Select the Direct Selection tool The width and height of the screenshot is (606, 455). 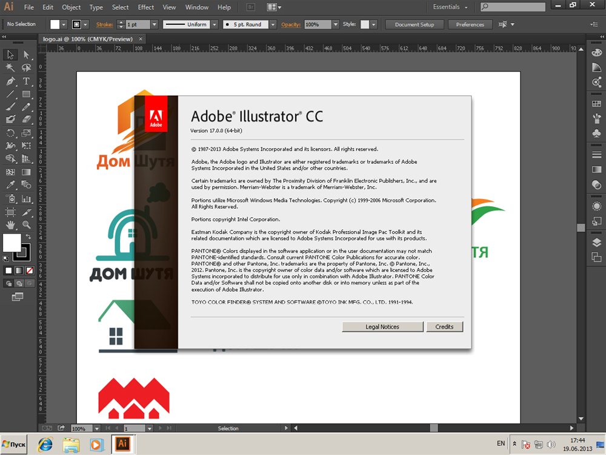[x=26, y=55]
